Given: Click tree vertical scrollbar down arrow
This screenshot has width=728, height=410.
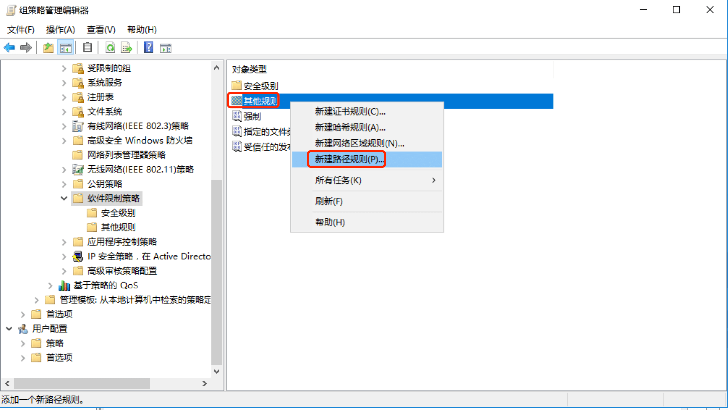Looking at the screenshot, I should 217,371.
